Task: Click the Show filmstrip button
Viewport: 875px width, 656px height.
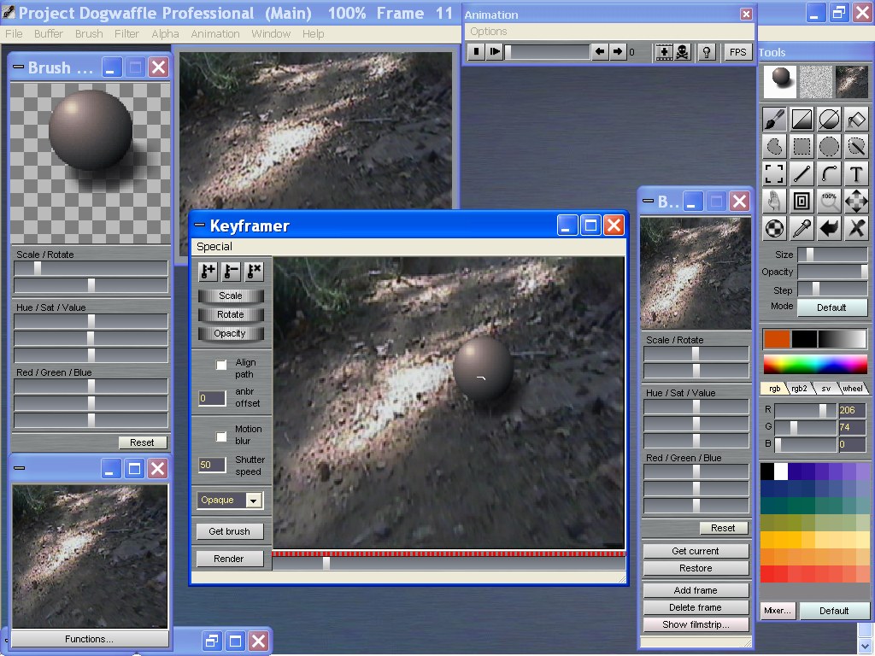Action: point(696,624)
